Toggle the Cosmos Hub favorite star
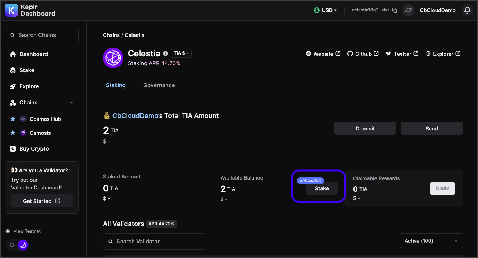The height and width of the screenshot is (258, 478). coord(13,119)
